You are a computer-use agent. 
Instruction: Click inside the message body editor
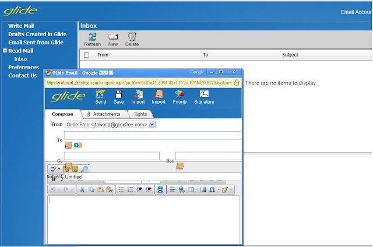pos(143,220)
